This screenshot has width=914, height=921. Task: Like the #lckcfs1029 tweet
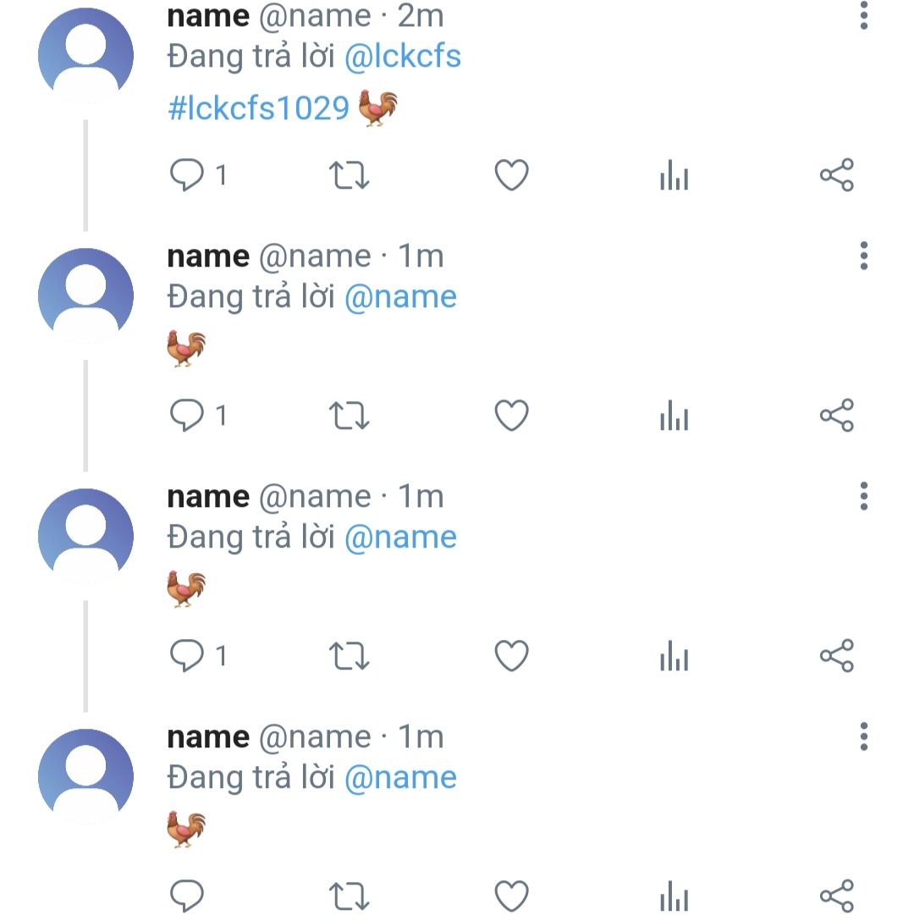point(511,175)
